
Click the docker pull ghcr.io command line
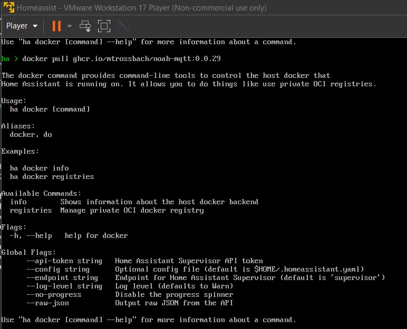coord(121,58)
